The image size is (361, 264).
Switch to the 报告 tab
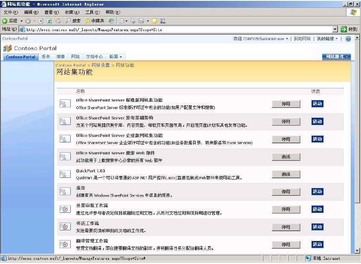pyautogui.click(x=46, y=57)
